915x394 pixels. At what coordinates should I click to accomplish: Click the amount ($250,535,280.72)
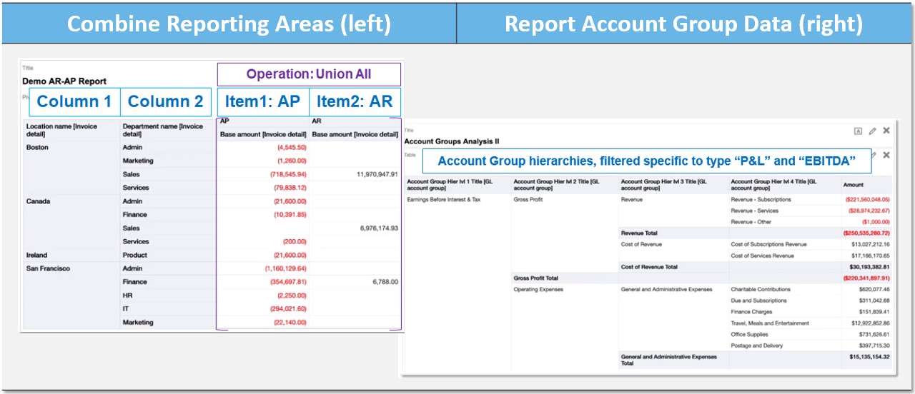click(867, 233)
